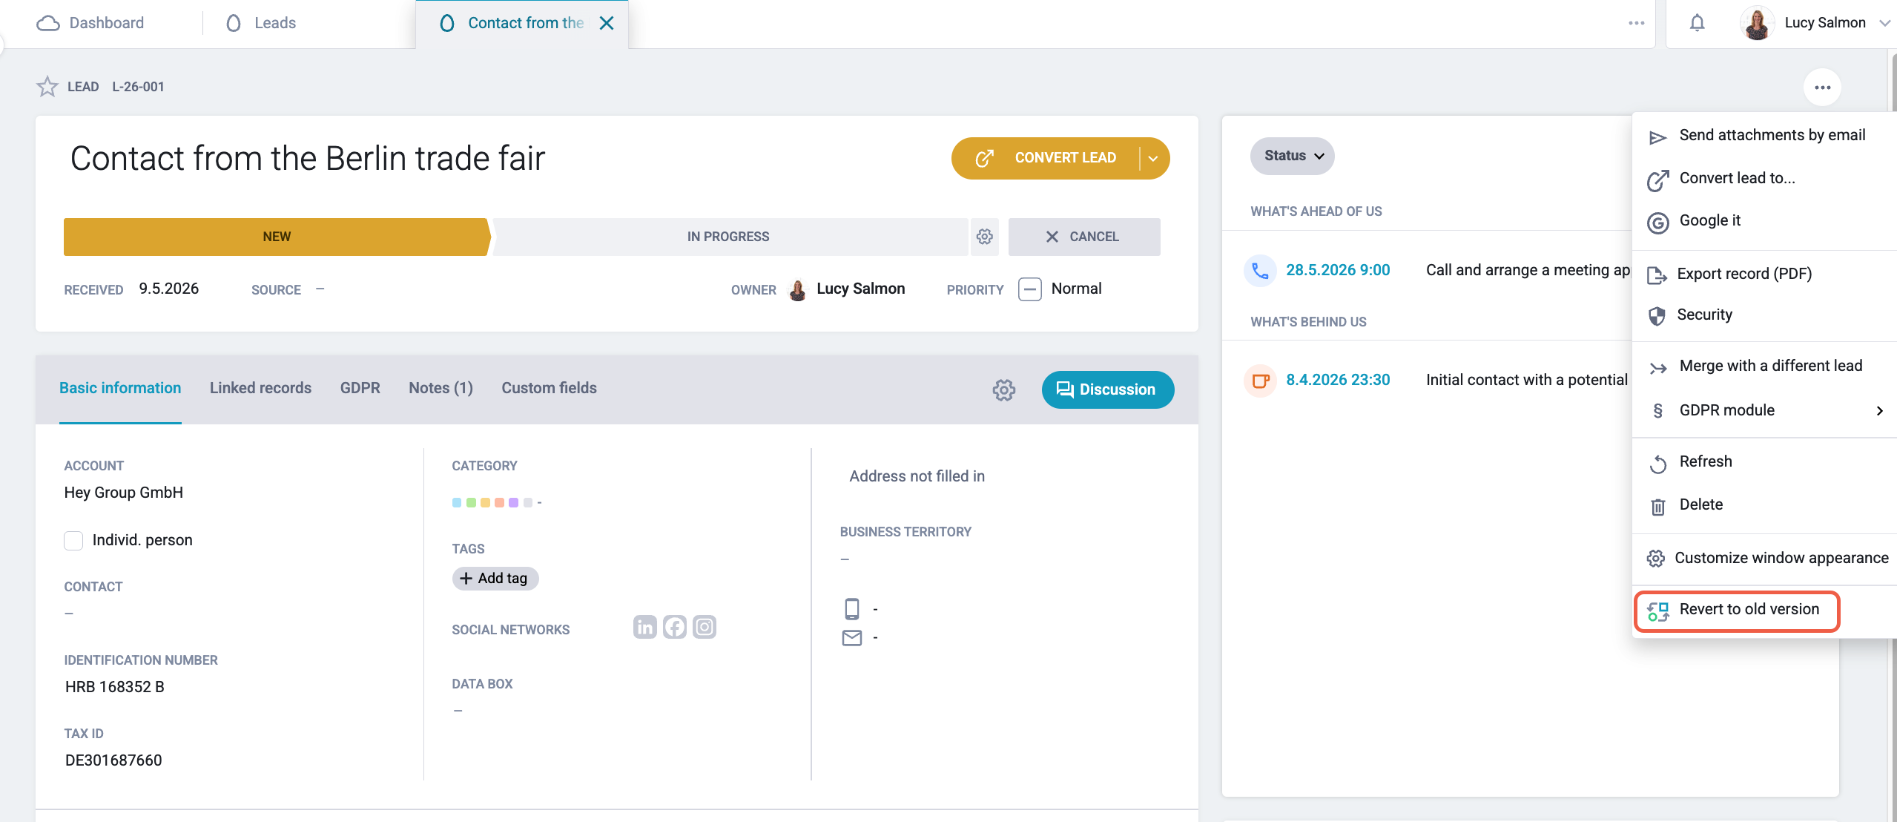Open the tab settings gear near Discussion

1004,389
